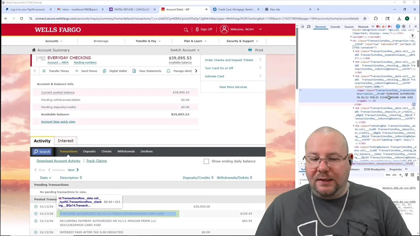Click the DevTools inspect element picker icon
Screen dimensions: 420x236
pyautogui.click(x=303, y=27)
